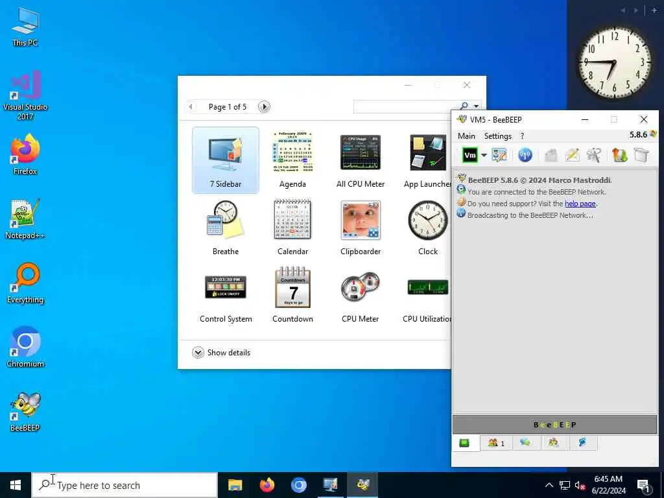Select the All CPU Meter gadget
This screenshot has width=664, height=498.
tap(361, 160)
